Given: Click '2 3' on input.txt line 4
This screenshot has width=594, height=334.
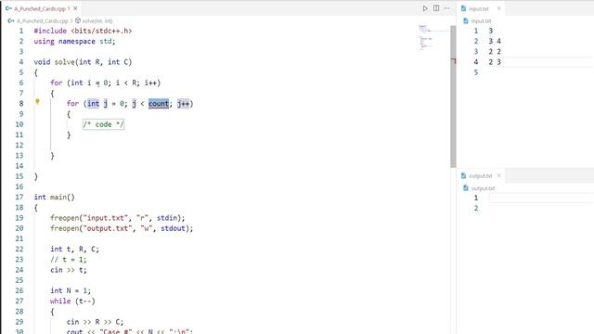Looking at the screenshot, I should pos(495,62).
